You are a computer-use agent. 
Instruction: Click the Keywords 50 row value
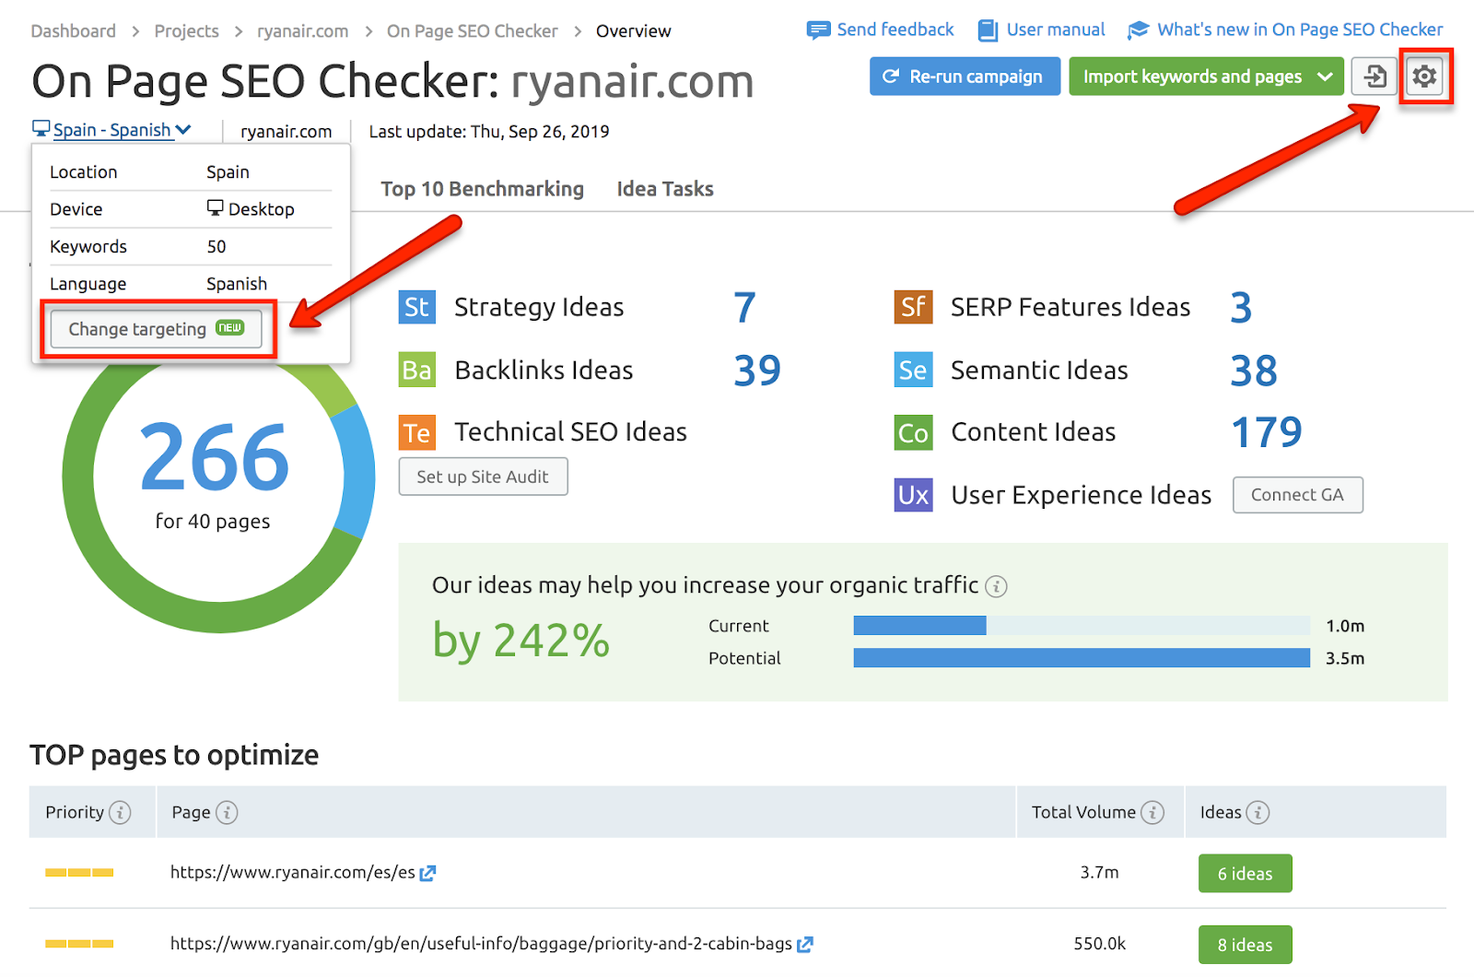point(216,246)
